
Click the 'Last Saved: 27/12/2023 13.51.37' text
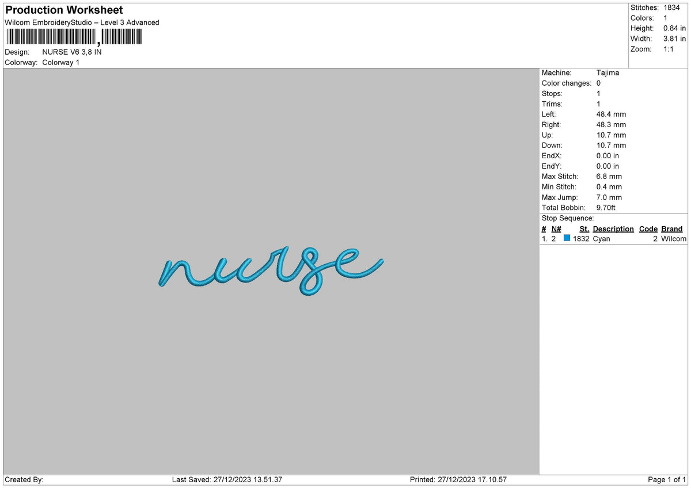pyautogui.click(x=227, y=479)
